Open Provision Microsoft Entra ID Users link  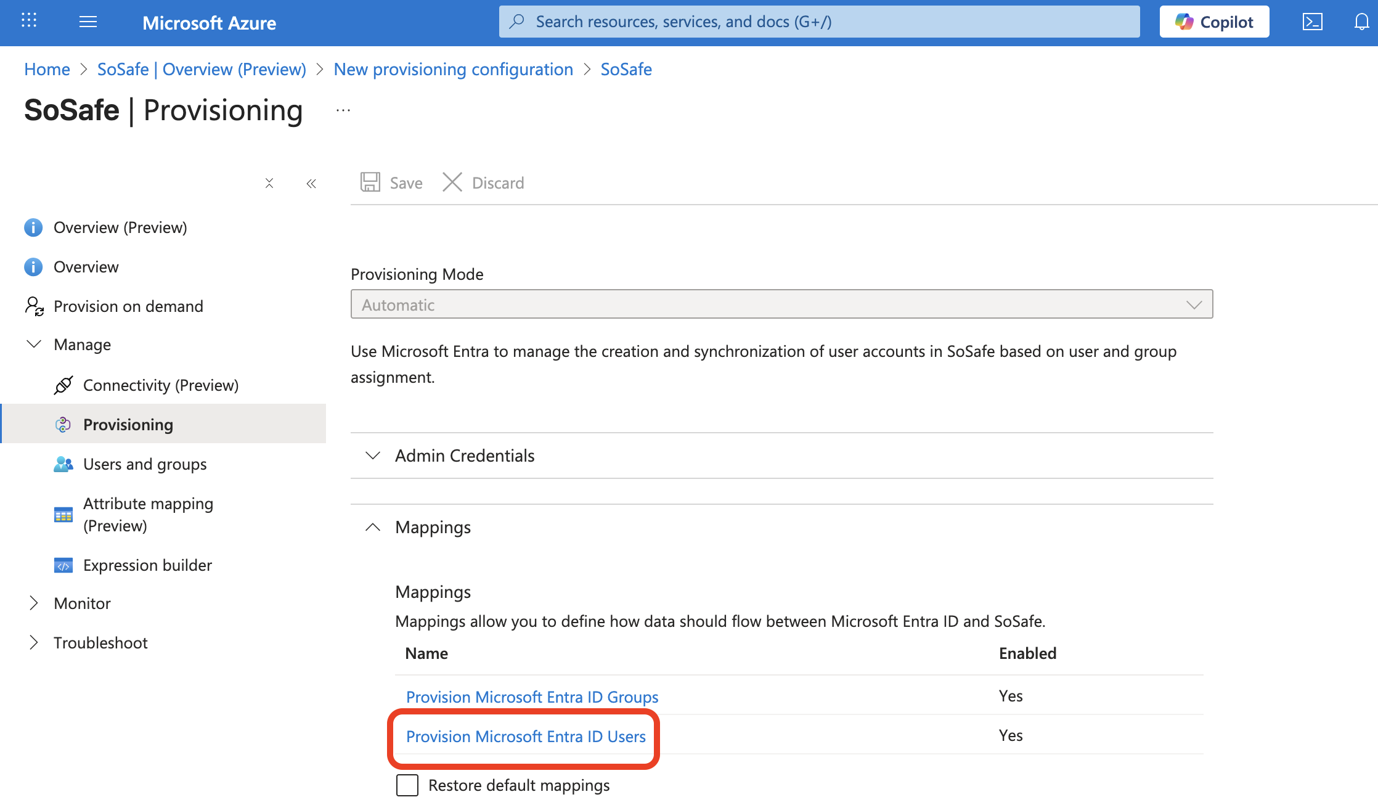coord(526,737)
